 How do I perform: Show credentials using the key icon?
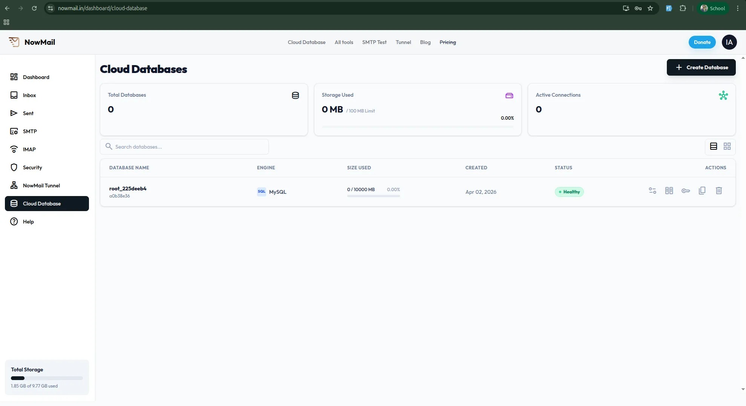[686, 191]
